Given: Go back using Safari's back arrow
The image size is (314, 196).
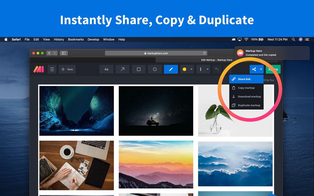Looking at the screenshot, I should 49,53.
